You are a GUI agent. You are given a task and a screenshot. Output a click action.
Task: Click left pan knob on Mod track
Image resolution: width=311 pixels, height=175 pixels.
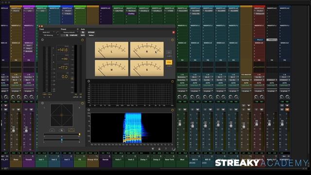[x=179, y=97]
